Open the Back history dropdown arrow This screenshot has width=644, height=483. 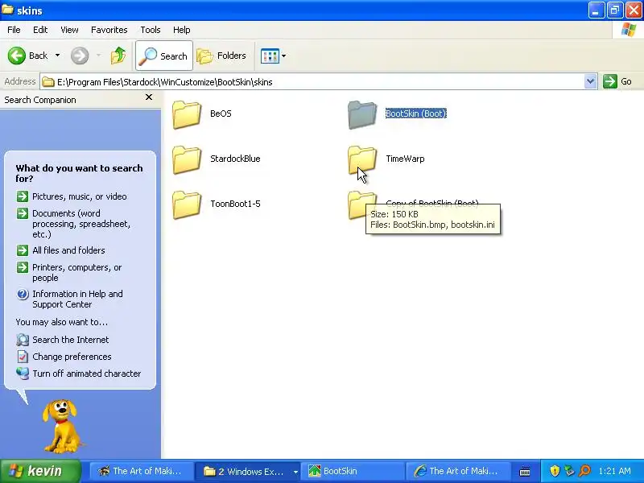[57, 56]
